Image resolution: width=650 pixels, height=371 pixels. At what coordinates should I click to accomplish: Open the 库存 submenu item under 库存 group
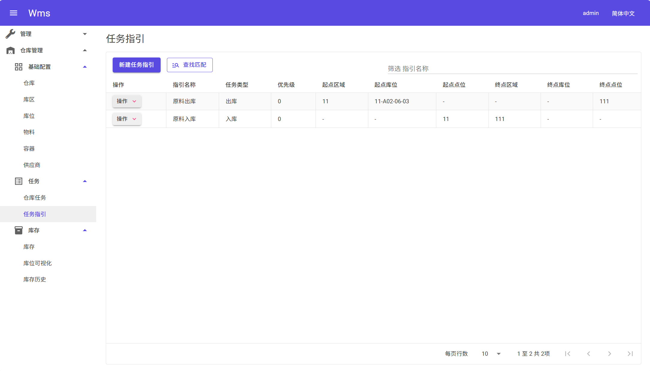coord(29,247)
